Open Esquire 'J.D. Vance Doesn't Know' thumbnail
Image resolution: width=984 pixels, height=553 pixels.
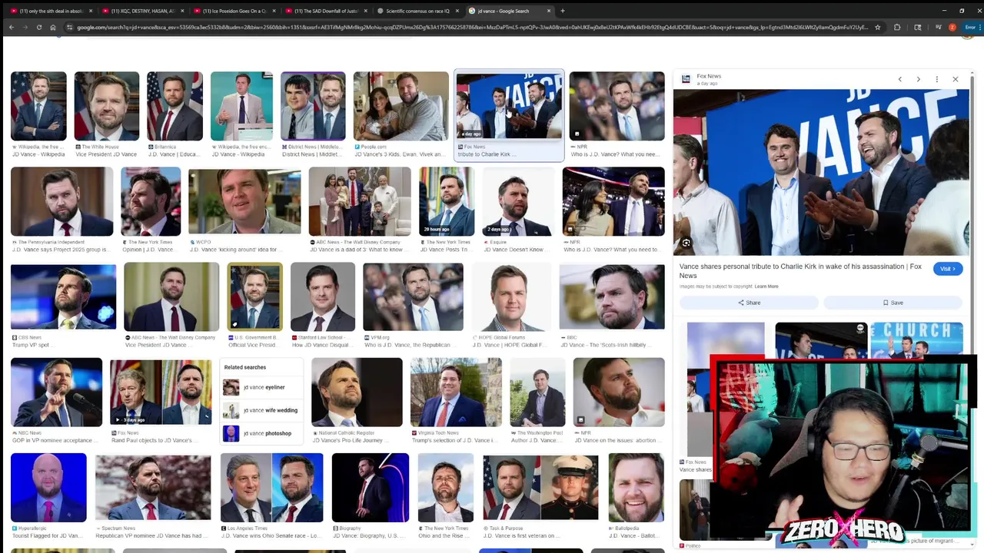[518, 201]
